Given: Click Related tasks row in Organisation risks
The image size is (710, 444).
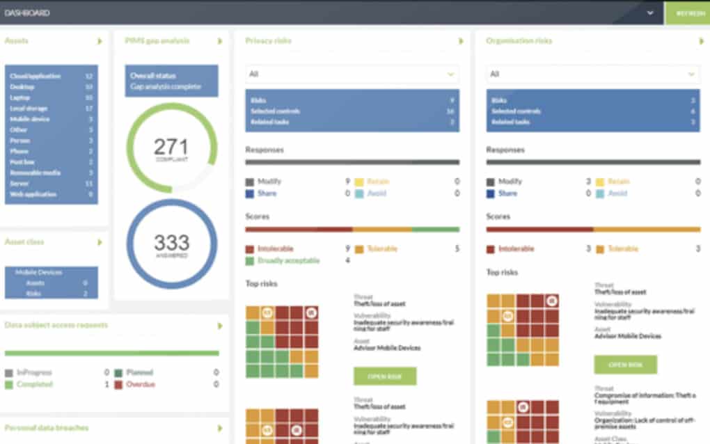Looking at the screenshot, I should [x=593, y=122].
